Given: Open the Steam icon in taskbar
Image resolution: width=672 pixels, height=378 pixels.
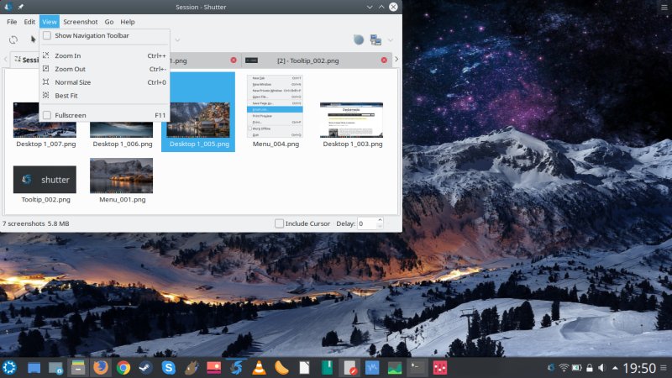Looking at the screenshot, I should pyautogui.click(x=146, y=367).
